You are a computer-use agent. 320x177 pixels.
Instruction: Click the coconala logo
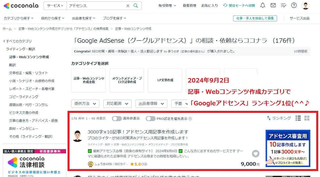[x=21, y=6]
